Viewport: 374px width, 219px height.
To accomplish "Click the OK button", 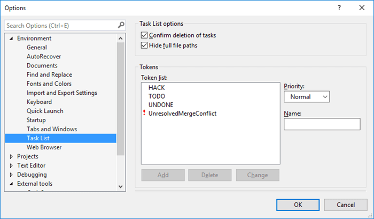I will tap(298, 205).
